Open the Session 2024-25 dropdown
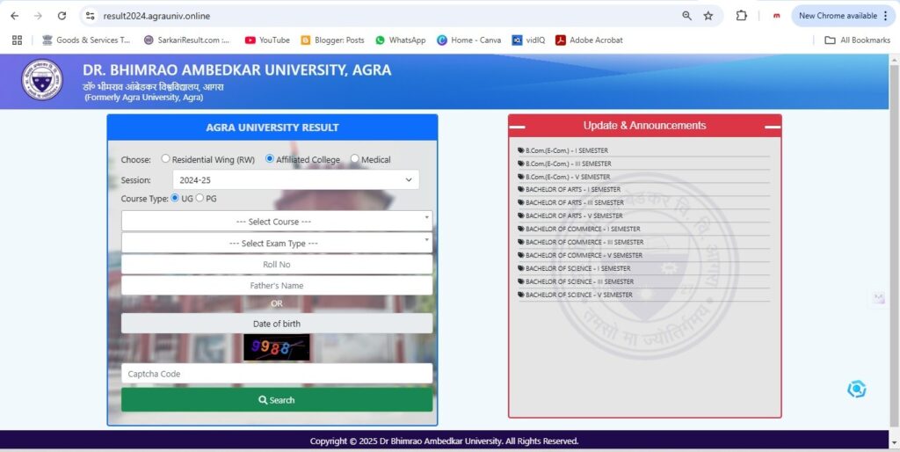 (x=295, y=179)
